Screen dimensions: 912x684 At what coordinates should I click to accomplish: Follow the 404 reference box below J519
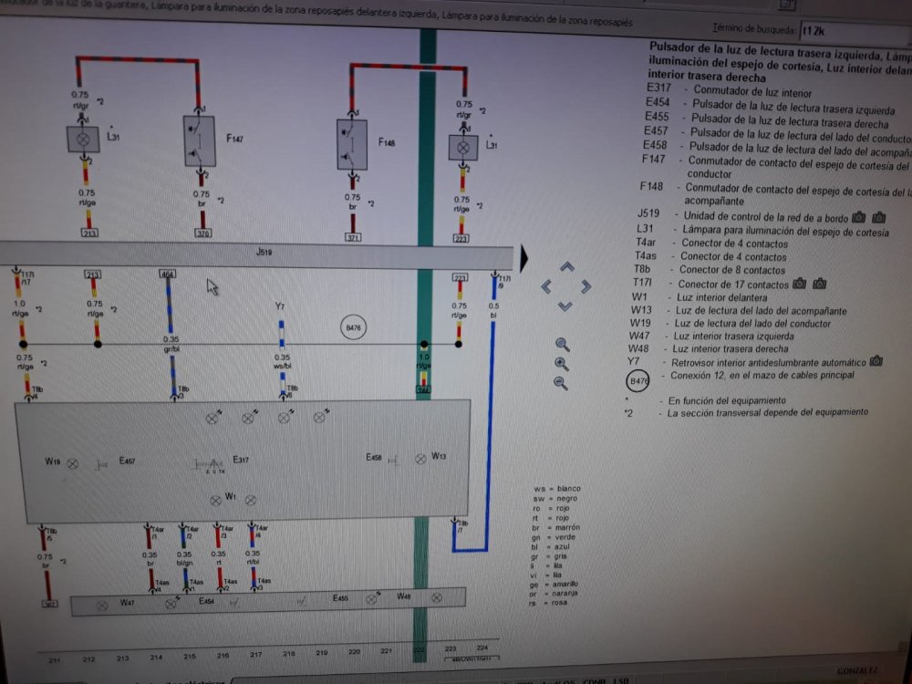[168, 274]
